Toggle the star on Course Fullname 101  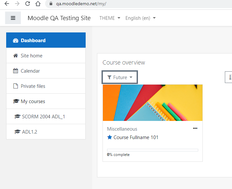(109, 137)
